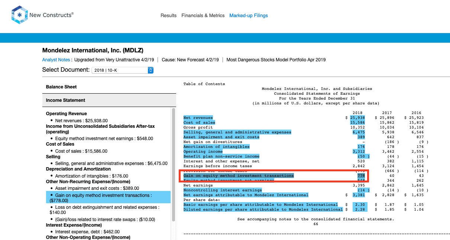Click the Table of Contents text

[204, 84]
